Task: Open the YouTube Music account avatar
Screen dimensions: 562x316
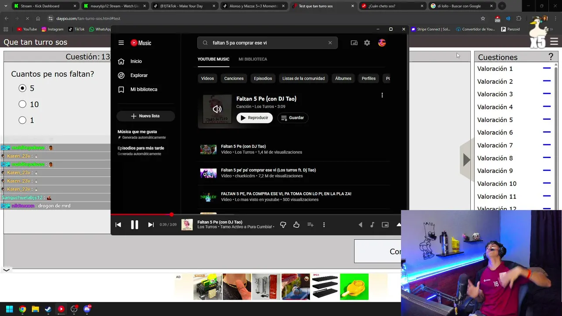Action: (x=382, y=43)
